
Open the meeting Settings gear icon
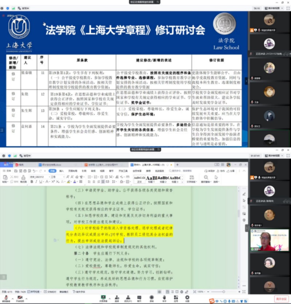tap(187, 299)
